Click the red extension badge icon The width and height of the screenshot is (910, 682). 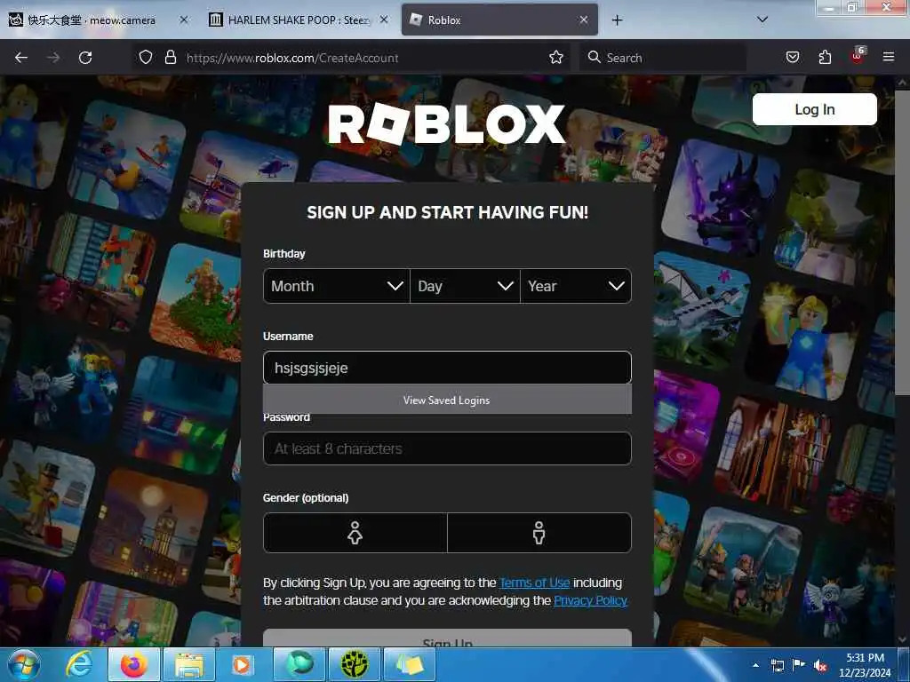(x=858, y=56)
